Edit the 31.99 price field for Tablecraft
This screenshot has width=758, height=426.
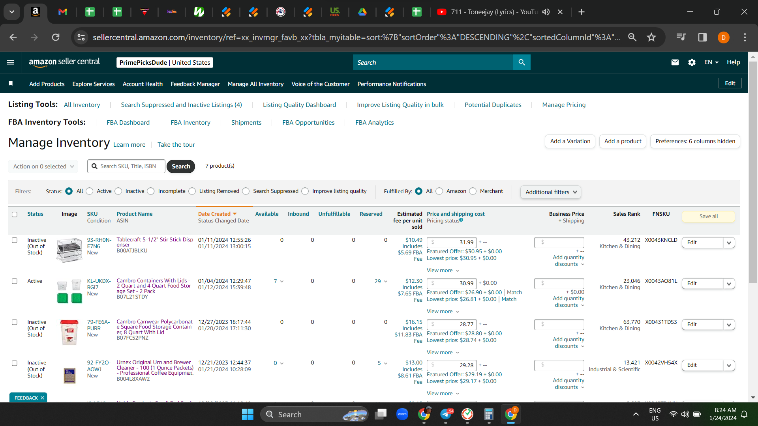click(452, 242)
